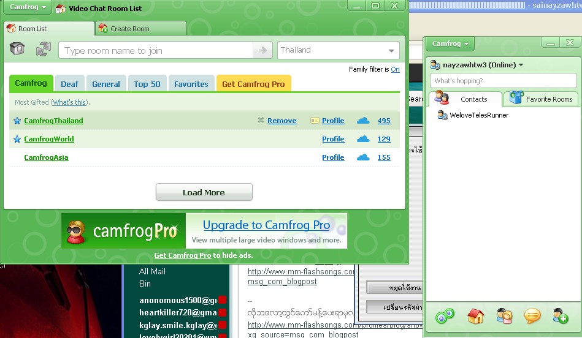Click the profile card icon for CamfrogThailand
This screenshot has width=582, height=338.
pos(315,121)
